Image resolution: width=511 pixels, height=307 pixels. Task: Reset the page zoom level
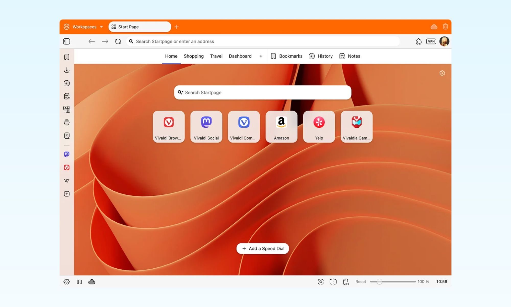[x=361, y=282]
